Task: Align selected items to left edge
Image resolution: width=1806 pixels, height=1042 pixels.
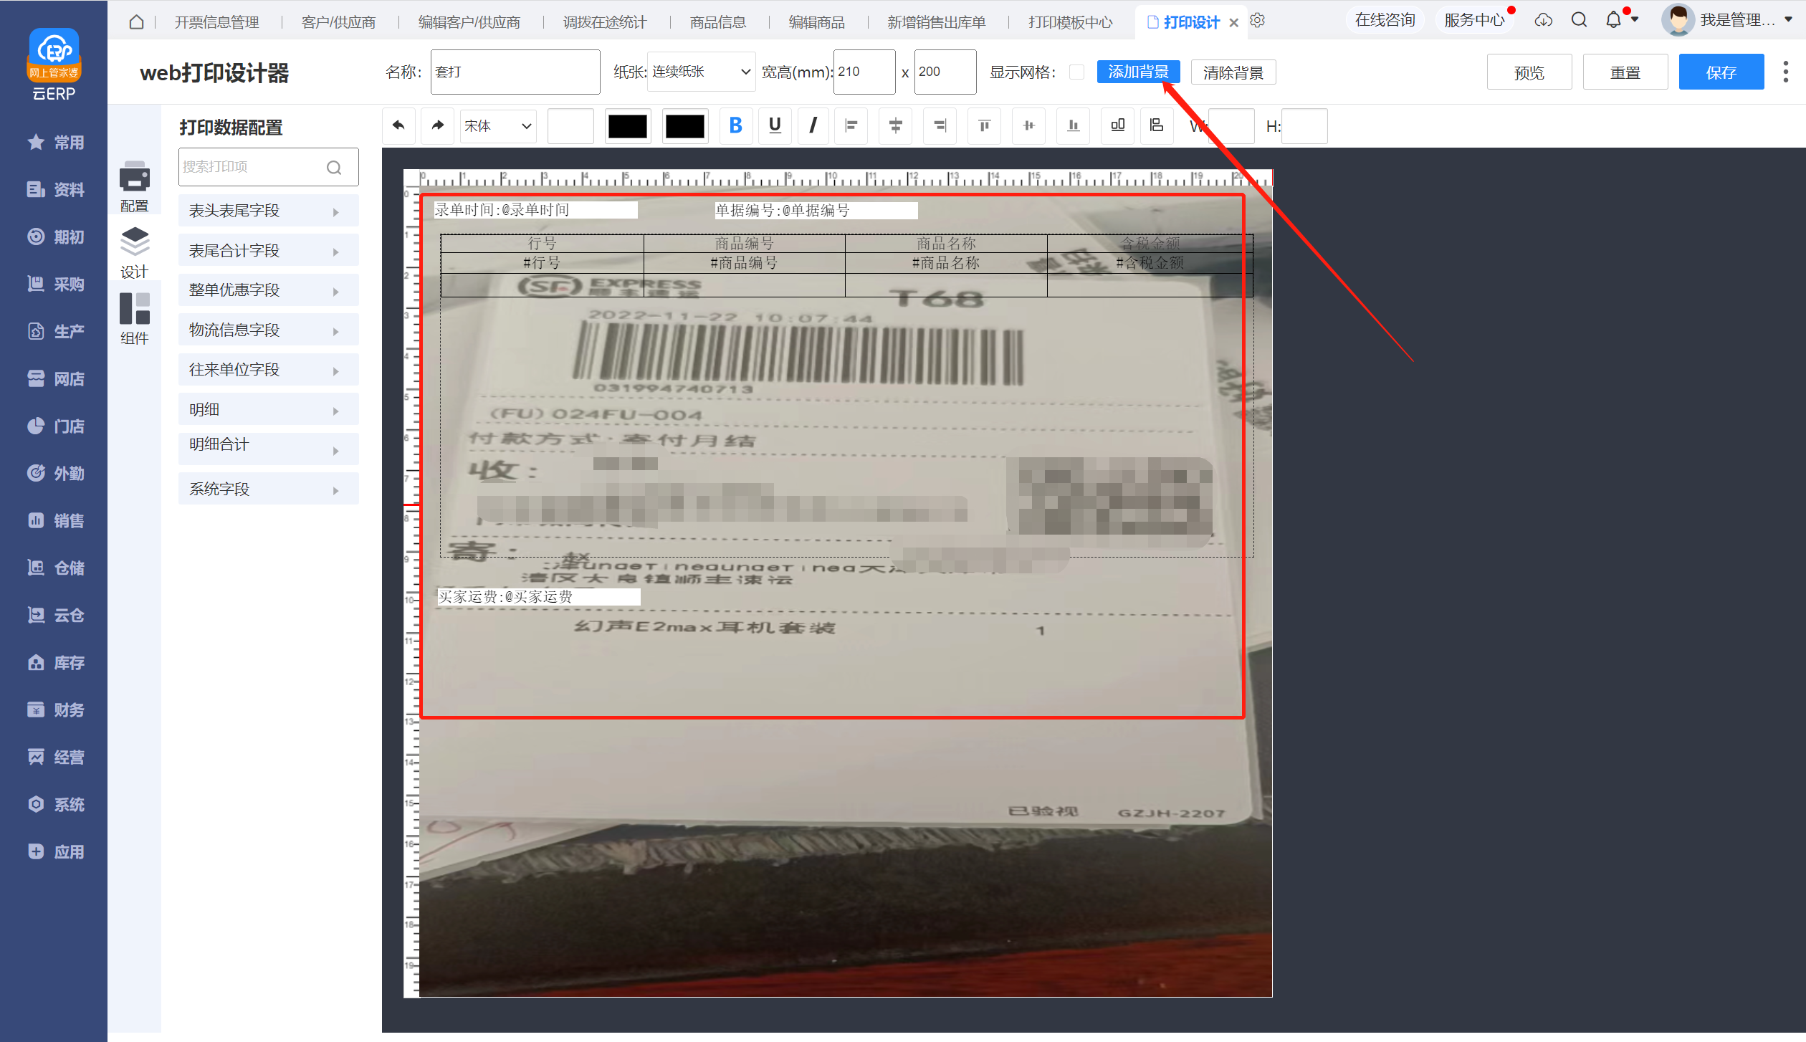Action: (x=851, y=125)
